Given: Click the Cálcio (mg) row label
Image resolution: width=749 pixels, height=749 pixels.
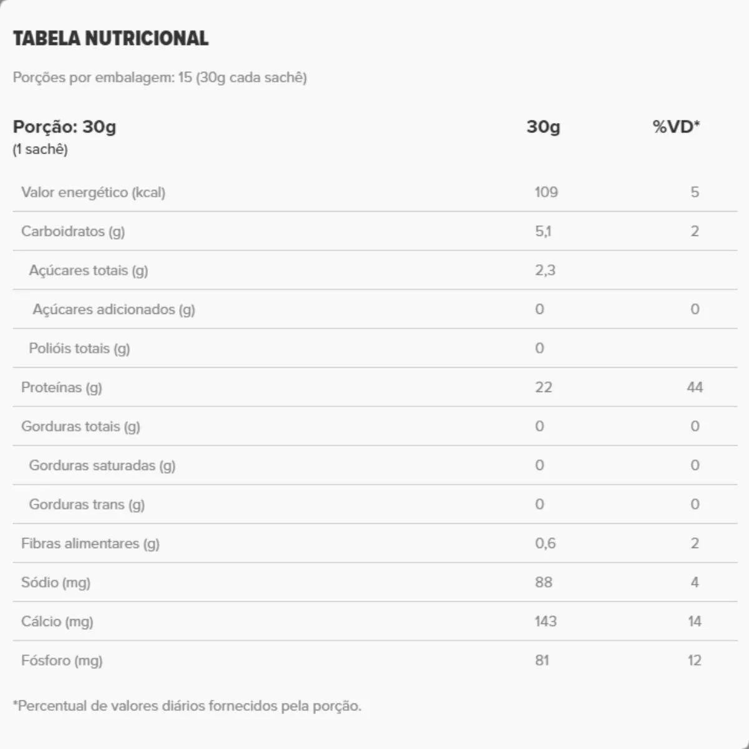Looking at the screenshot, I should (x=57, y=622).
